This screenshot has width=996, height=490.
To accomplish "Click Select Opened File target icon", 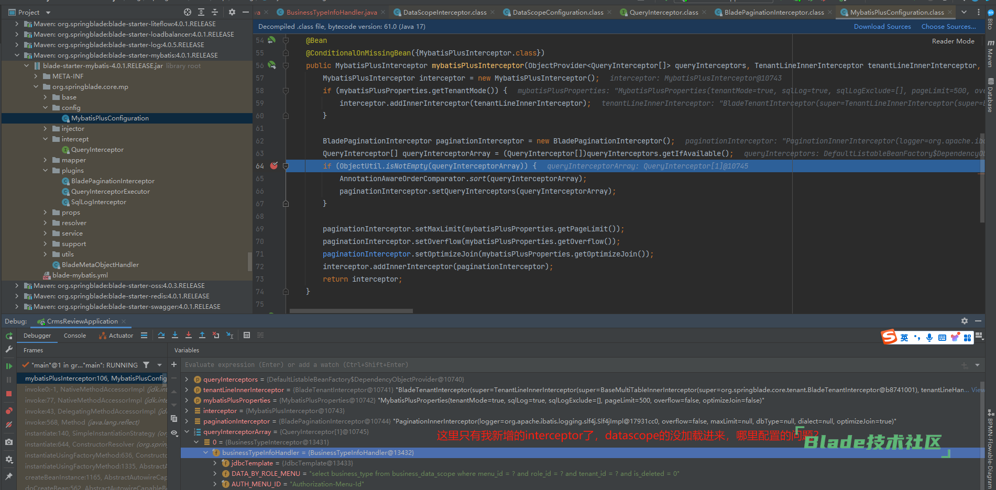I will [188, 12].
